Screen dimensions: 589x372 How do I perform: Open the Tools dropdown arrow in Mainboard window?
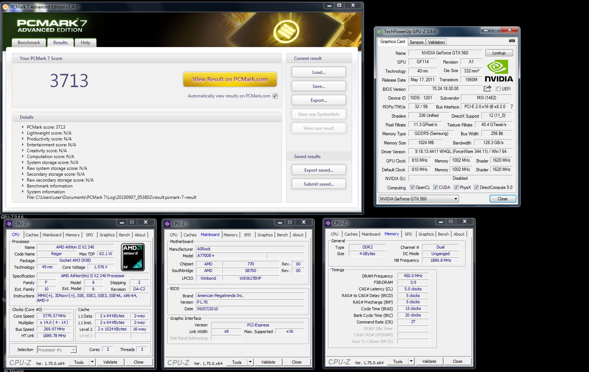coord(250,362)
